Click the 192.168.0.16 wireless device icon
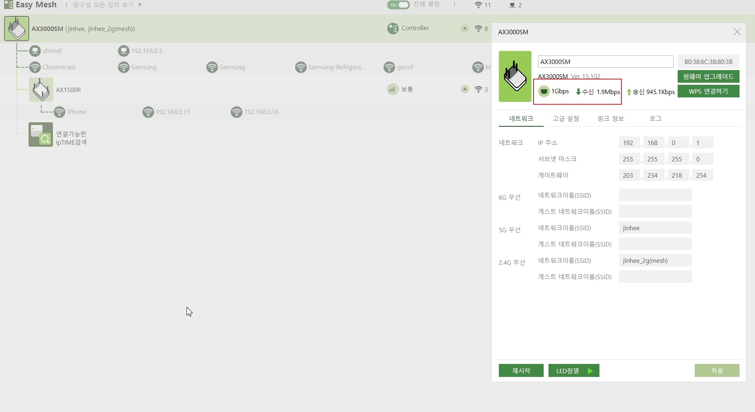This screenshot has width=755, height=412. pyautogui.click(x=237, y=112)
